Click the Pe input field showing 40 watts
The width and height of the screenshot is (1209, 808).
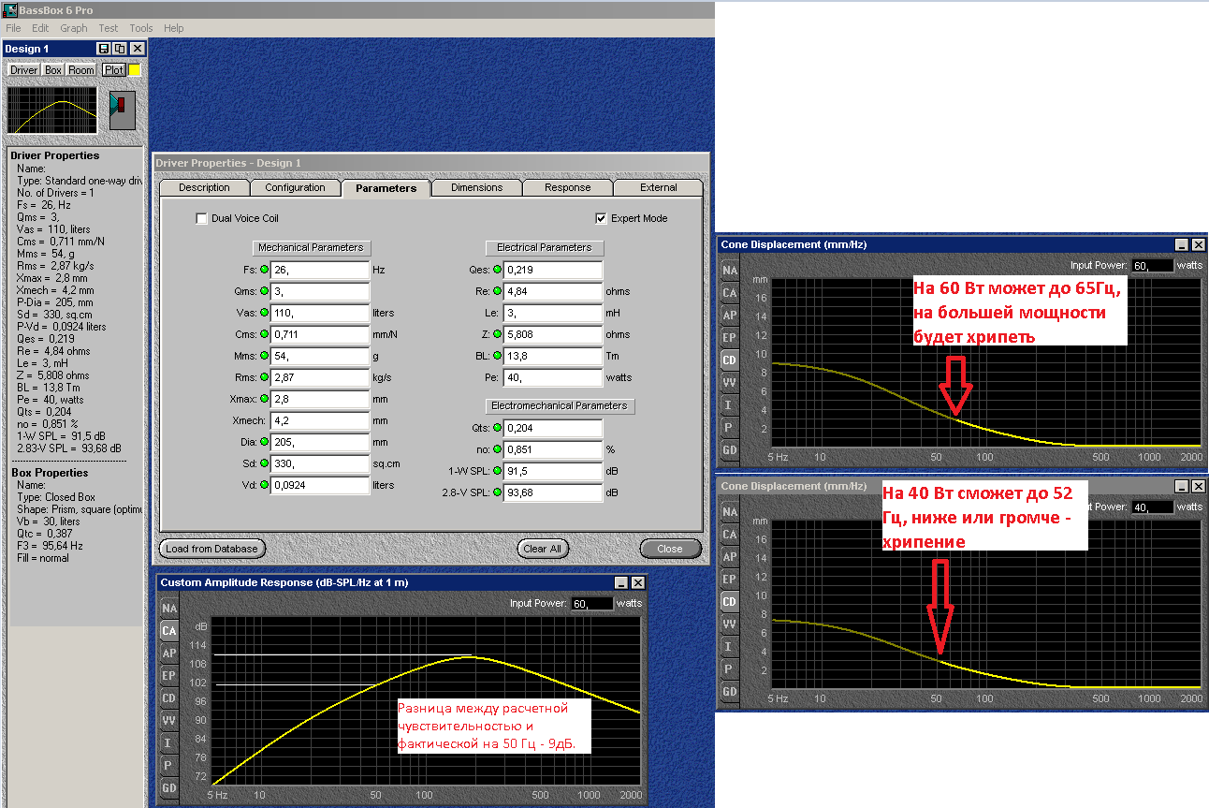(552, 377)
